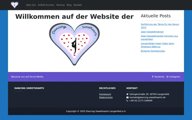This screenshot has height=120, width=192.
Task: Click the house icon beside the address
Action: [x=127, y=94]
